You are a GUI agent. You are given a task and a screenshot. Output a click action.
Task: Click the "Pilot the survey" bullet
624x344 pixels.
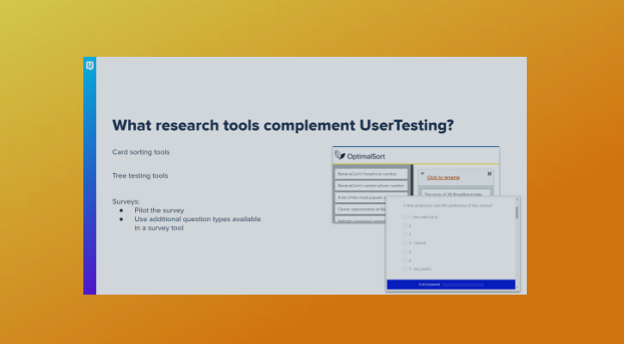pos(159,210)
